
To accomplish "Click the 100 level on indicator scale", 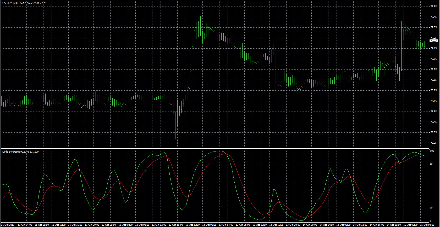I will pyautogui.click(x=432, y=151).
